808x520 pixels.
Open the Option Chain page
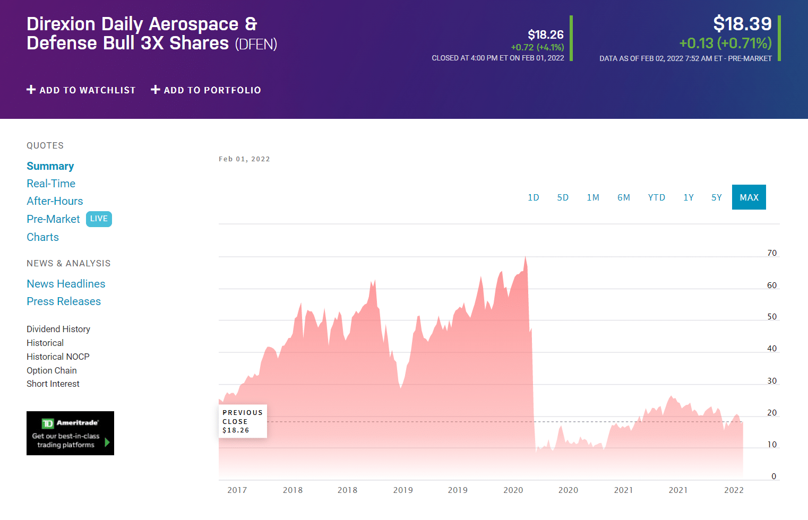pos(51,370)
